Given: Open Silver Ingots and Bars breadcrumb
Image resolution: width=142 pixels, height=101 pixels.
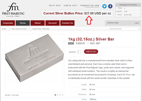Looking at the screenshot, I should 19,29.
